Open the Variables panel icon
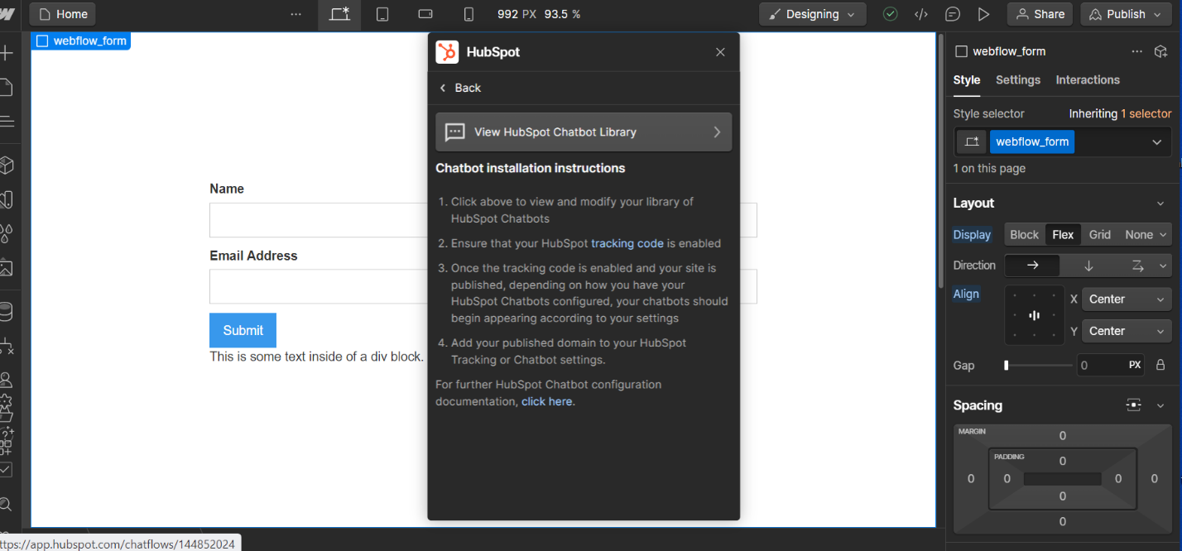Screen dimensions: 1182x551 click(x=6, y=199)
